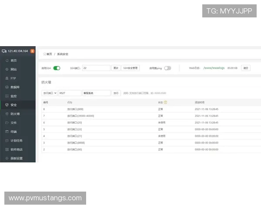Open the 首页 home sidebar icon
This screenshot has width=261, height=209.
7,61
